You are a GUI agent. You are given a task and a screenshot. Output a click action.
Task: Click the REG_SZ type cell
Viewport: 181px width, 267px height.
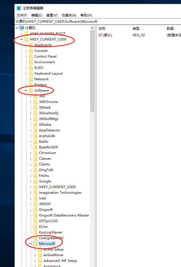[139, 35]
